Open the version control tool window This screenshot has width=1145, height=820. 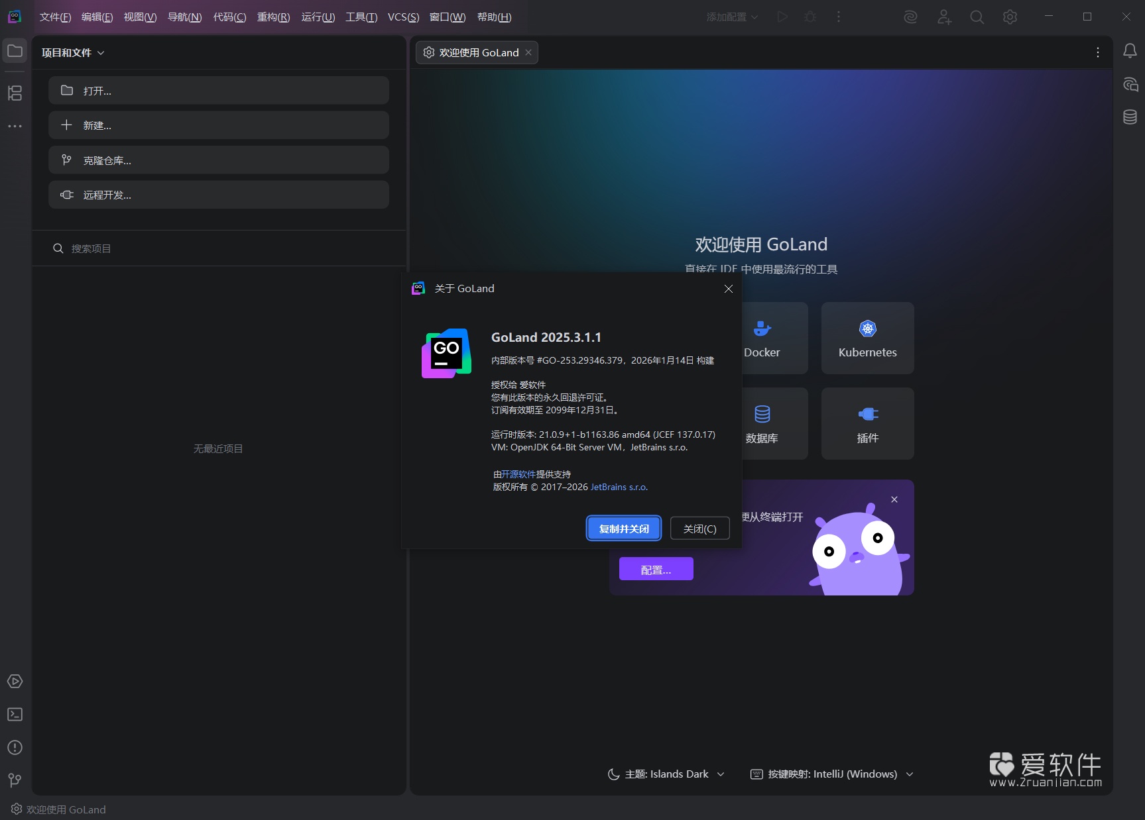coord(15,780)
